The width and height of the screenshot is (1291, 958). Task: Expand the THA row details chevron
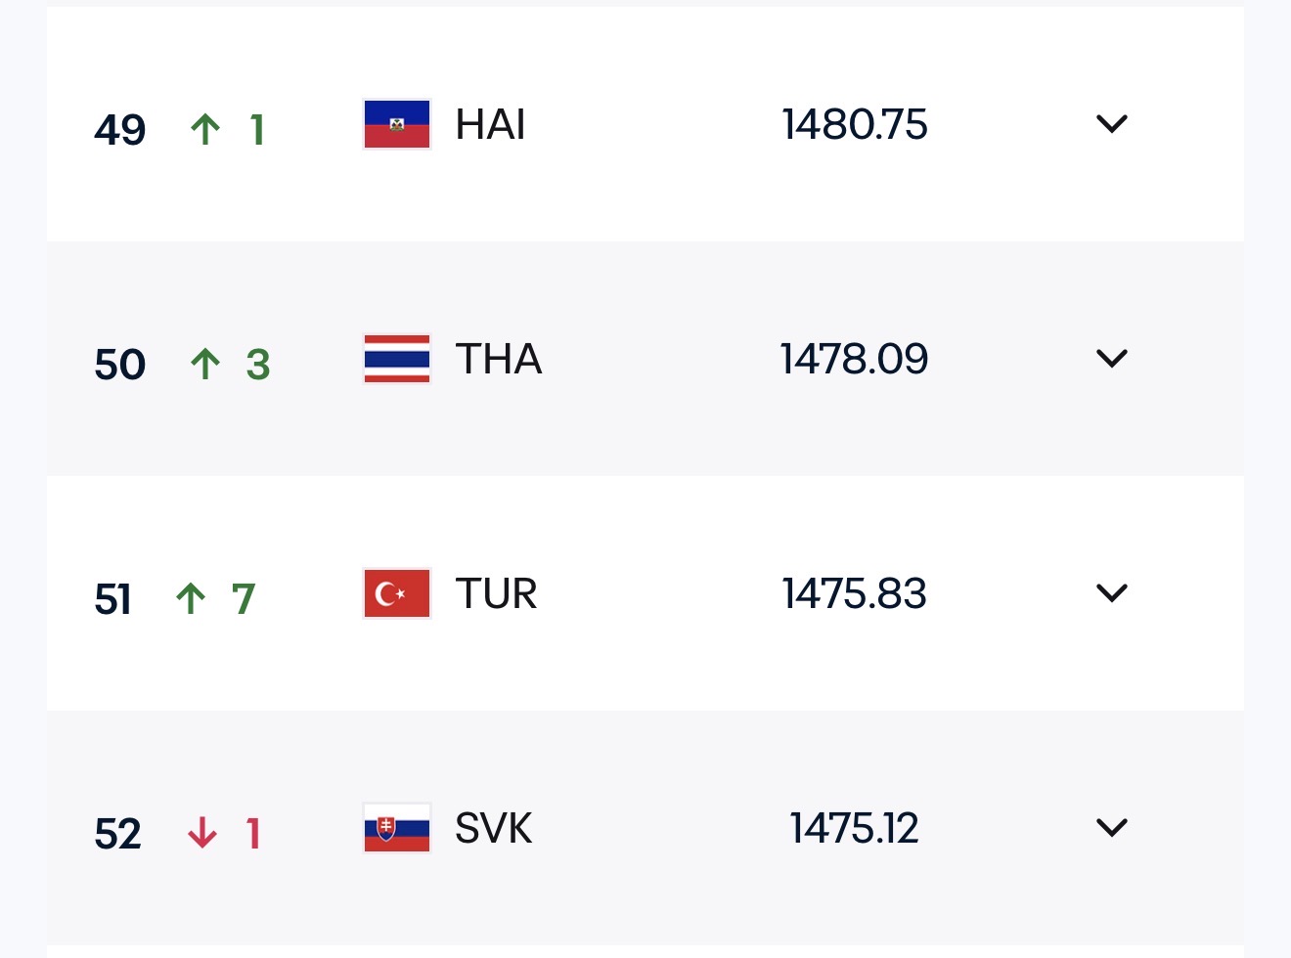pyautogui.click(x=1112, y=359)
